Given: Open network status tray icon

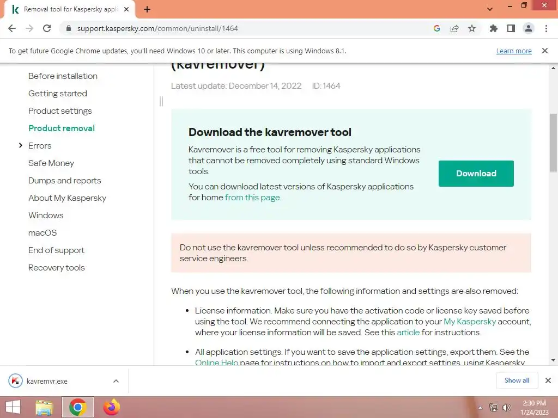Looking at the screenshot, I should (494, 408).
